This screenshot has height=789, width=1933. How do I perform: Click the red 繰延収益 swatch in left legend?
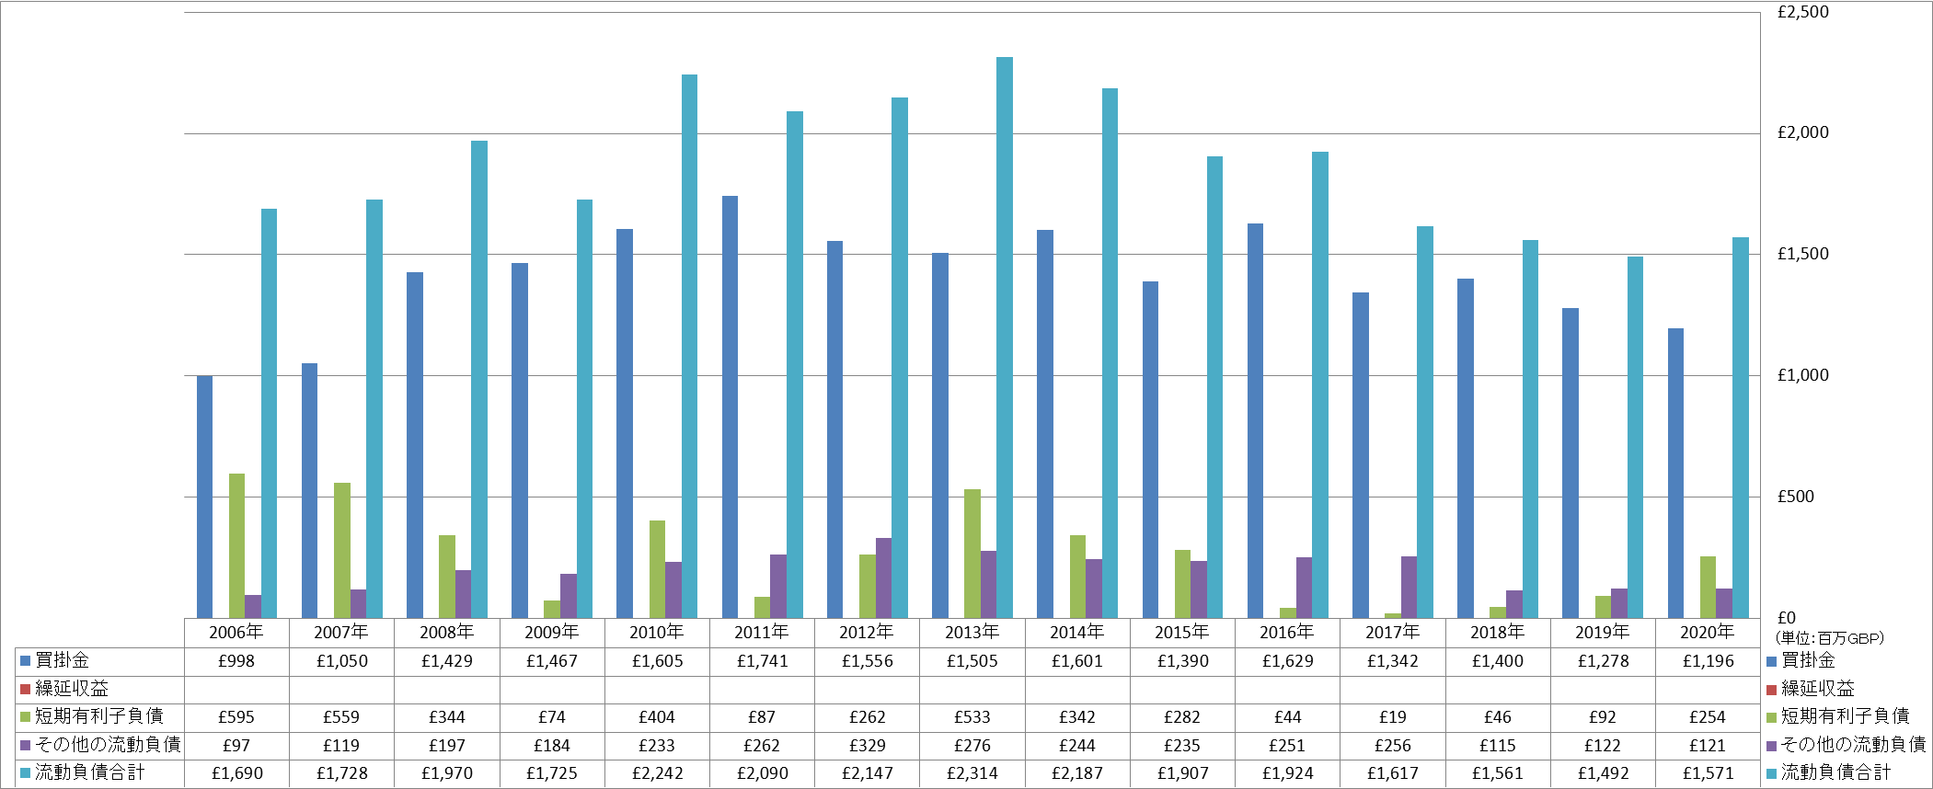[x=26, y=690]
